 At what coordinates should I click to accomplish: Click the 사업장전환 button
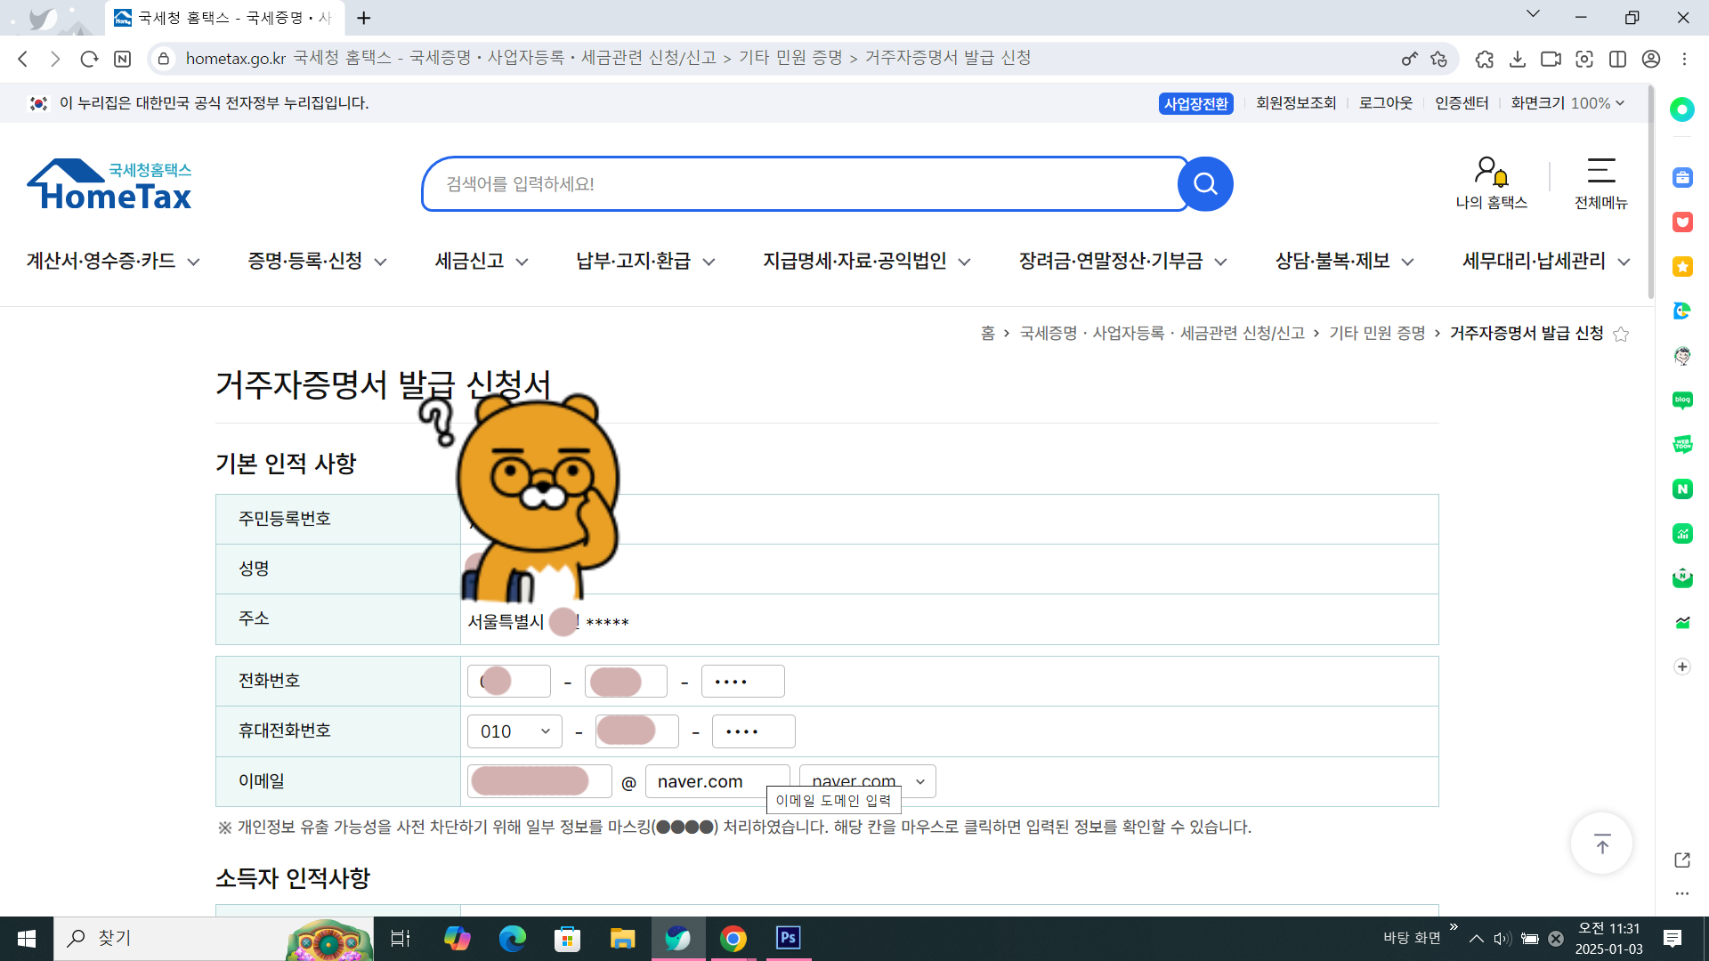click(1195, 103)
